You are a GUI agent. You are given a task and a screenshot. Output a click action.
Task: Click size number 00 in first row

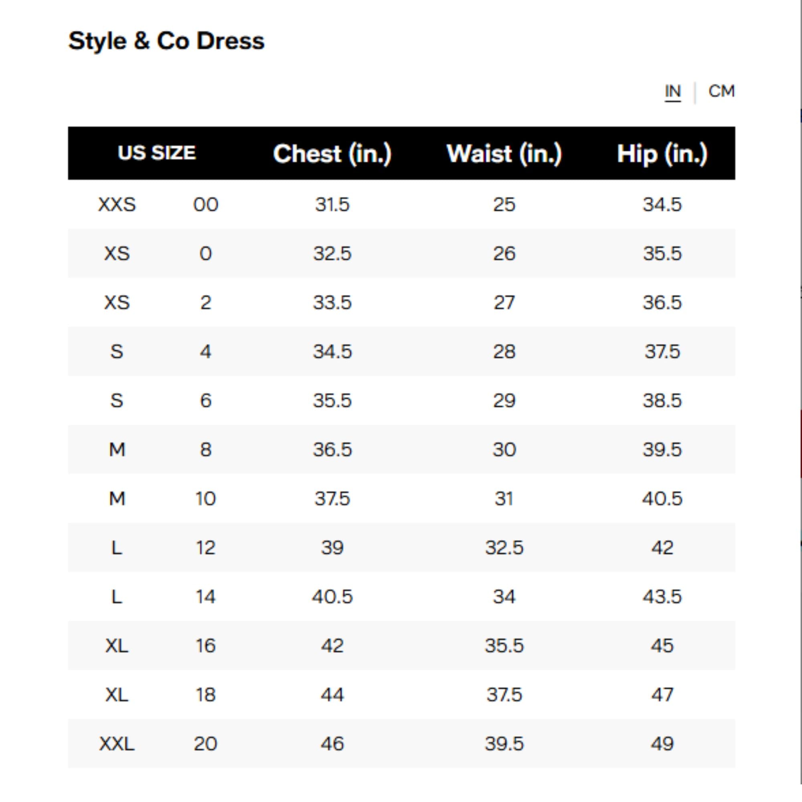tap(205, 204)
